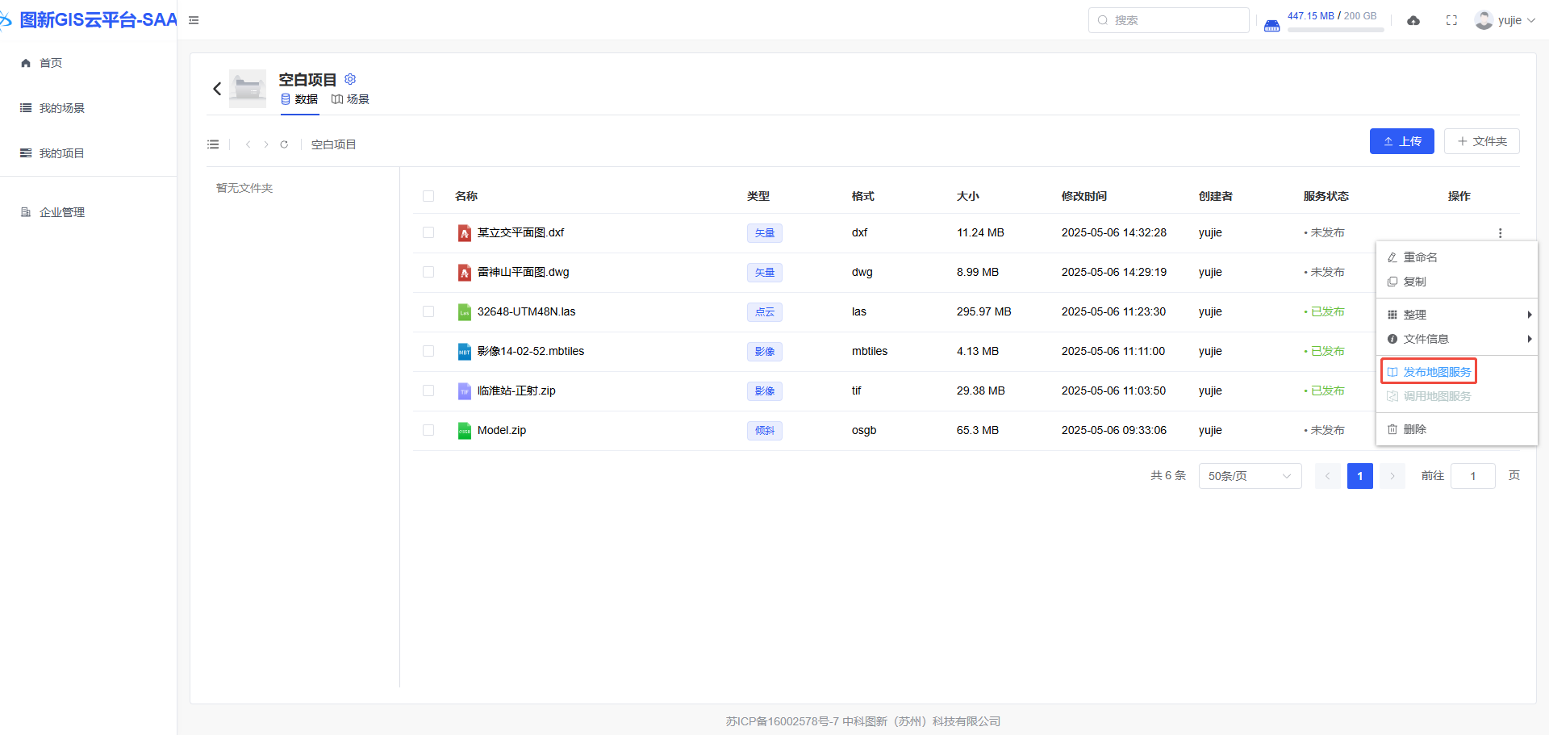The height and width of the screenshot is (735, 1549).
Task: Click the project settings gear icon
Action: coord(350,79)
